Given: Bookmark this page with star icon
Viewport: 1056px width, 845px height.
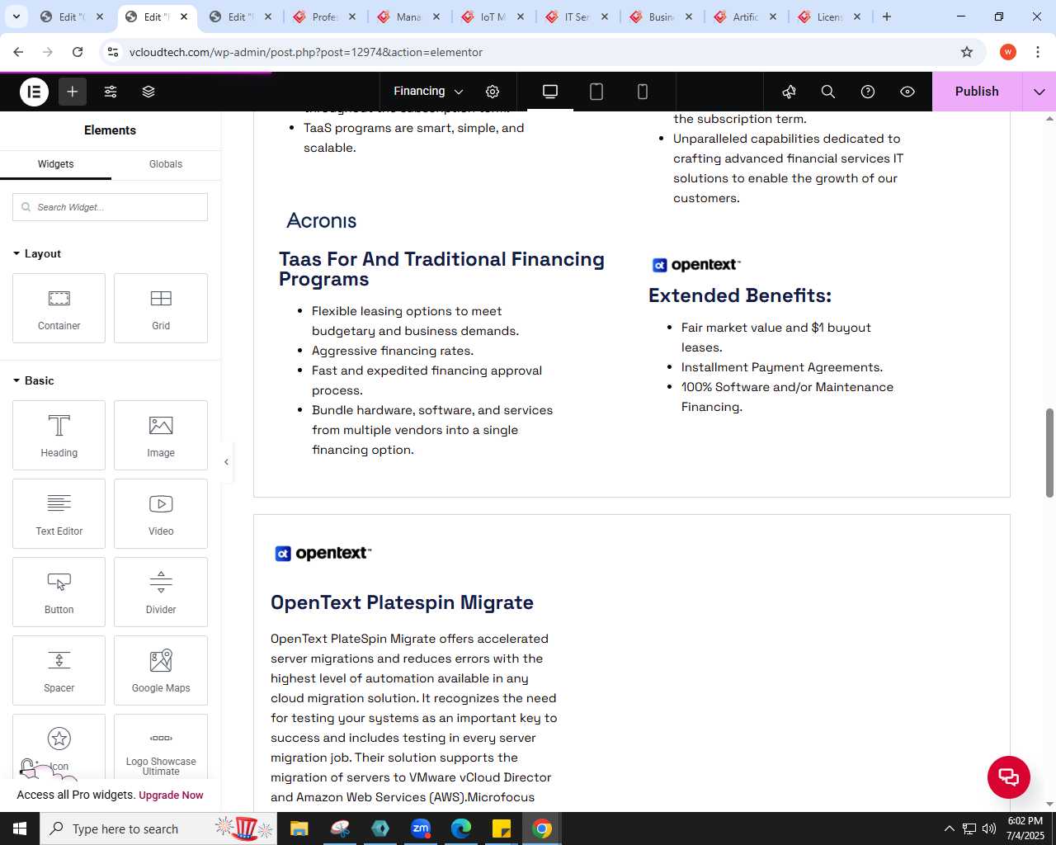Looking at the screenshot, I should click(967, 52).
